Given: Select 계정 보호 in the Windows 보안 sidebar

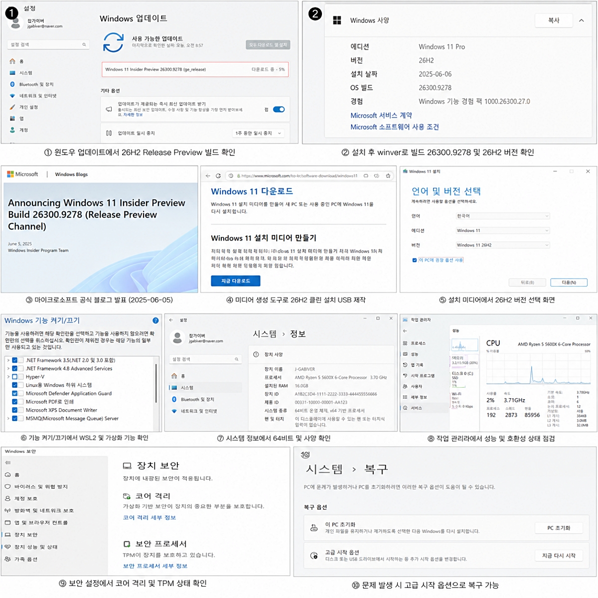Looking at the screenshot, I should coord(21,498).
